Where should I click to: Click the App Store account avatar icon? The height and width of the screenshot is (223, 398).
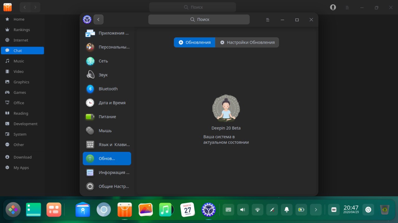[x=333, y=7]
